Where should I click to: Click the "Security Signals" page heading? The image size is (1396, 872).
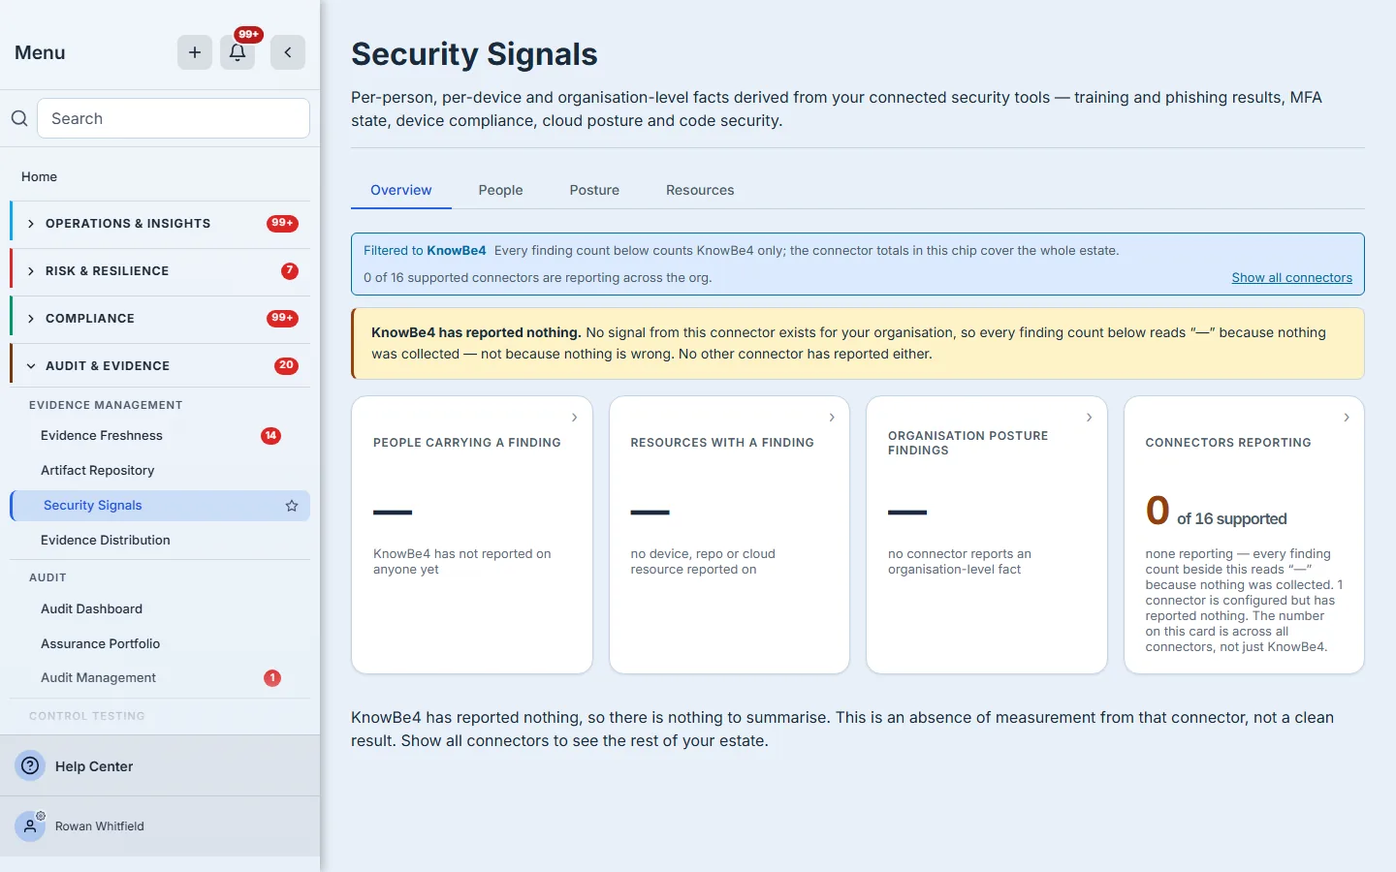coord(474,54)
